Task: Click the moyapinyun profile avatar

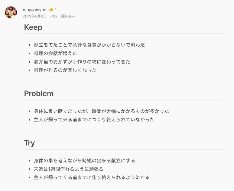Action: click(11, 12)
